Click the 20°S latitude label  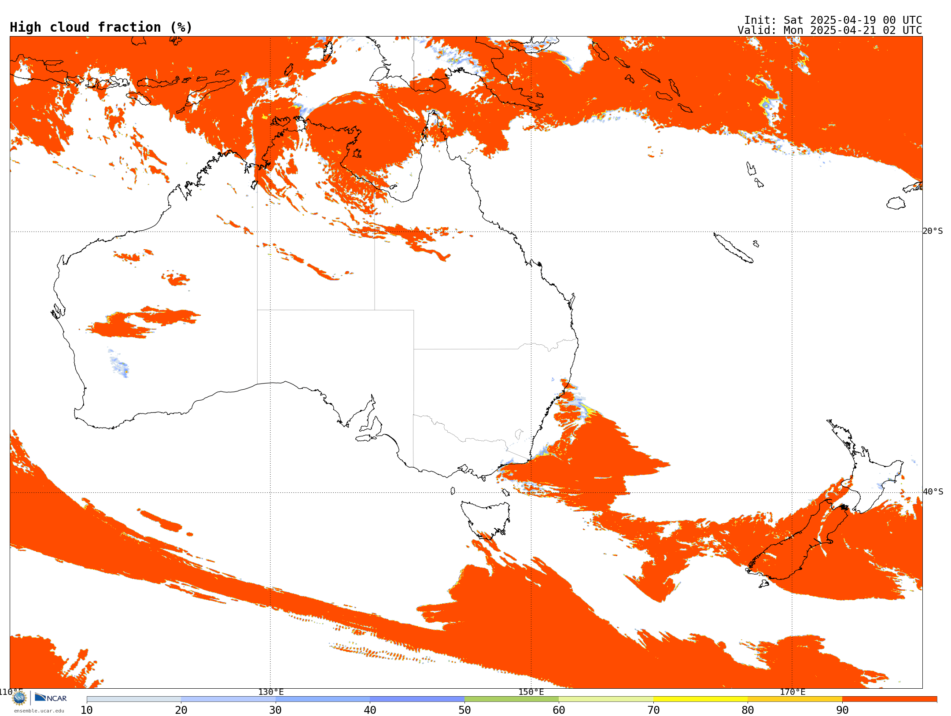click(x=933, y=231)
